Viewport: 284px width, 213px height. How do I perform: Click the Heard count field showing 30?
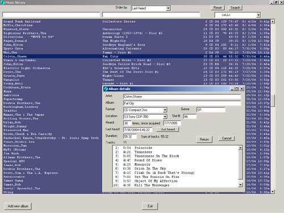(127, 123)
